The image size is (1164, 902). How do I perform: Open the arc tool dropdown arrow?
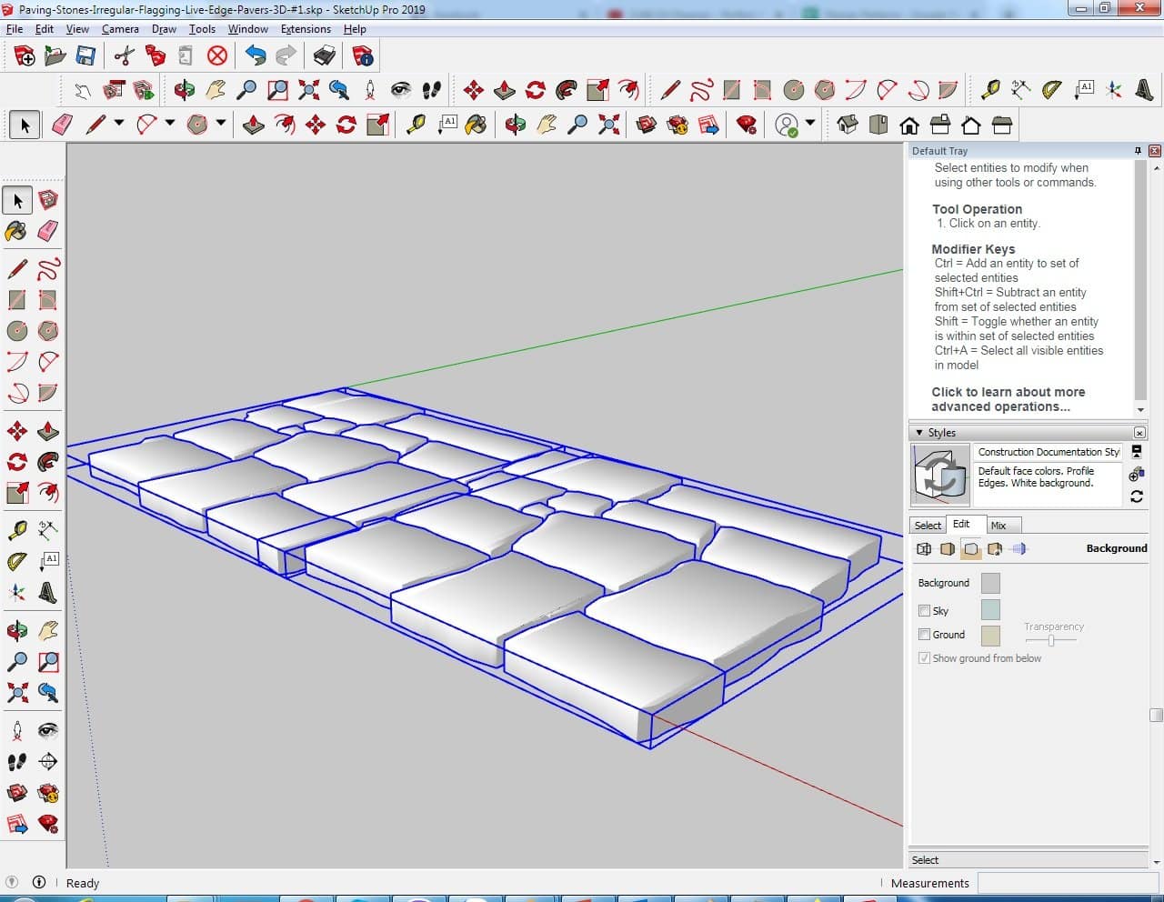(169, 123)
